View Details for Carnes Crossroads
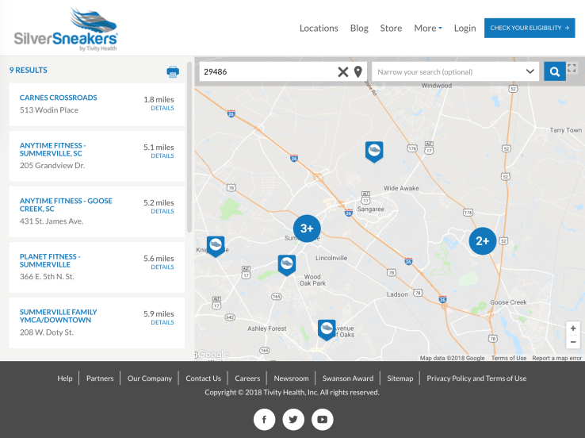Viewport: 585px width, 438px height. 162,109
